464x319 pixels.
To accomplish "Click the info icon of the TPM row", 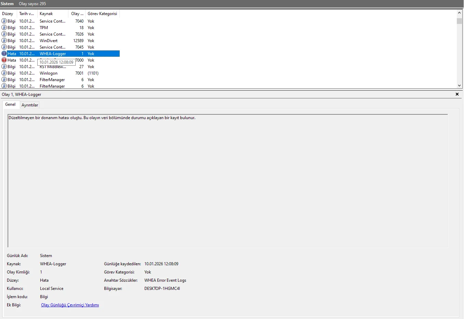I will coord(4,28).
